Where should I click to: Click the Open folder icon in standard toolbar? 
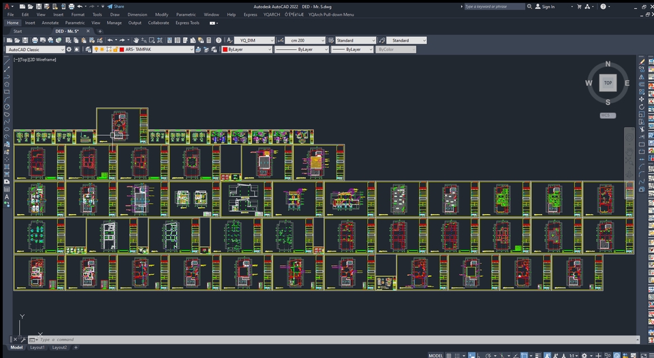pos(17,40)
